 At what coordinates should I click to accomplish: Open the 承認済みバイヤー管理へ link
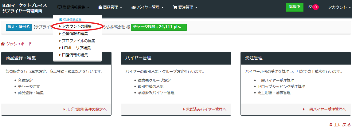click(206, 109)
